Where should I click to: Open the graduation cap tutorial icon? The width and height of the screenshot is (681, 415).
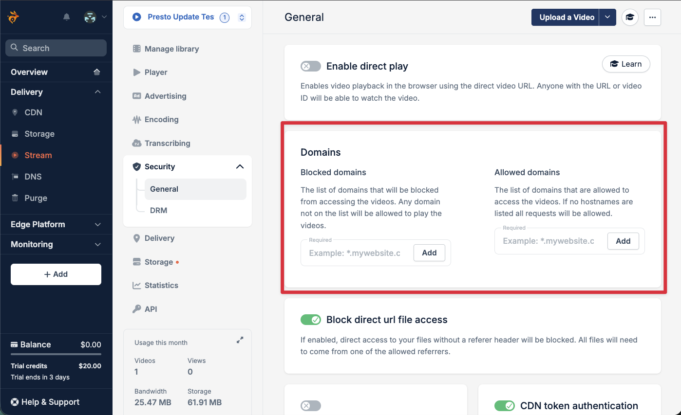pos(630,18)
